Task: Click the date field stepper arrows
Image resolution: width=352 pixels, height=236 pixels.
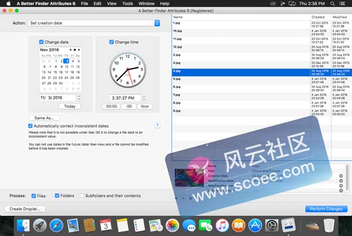Action: click(79, 98)
